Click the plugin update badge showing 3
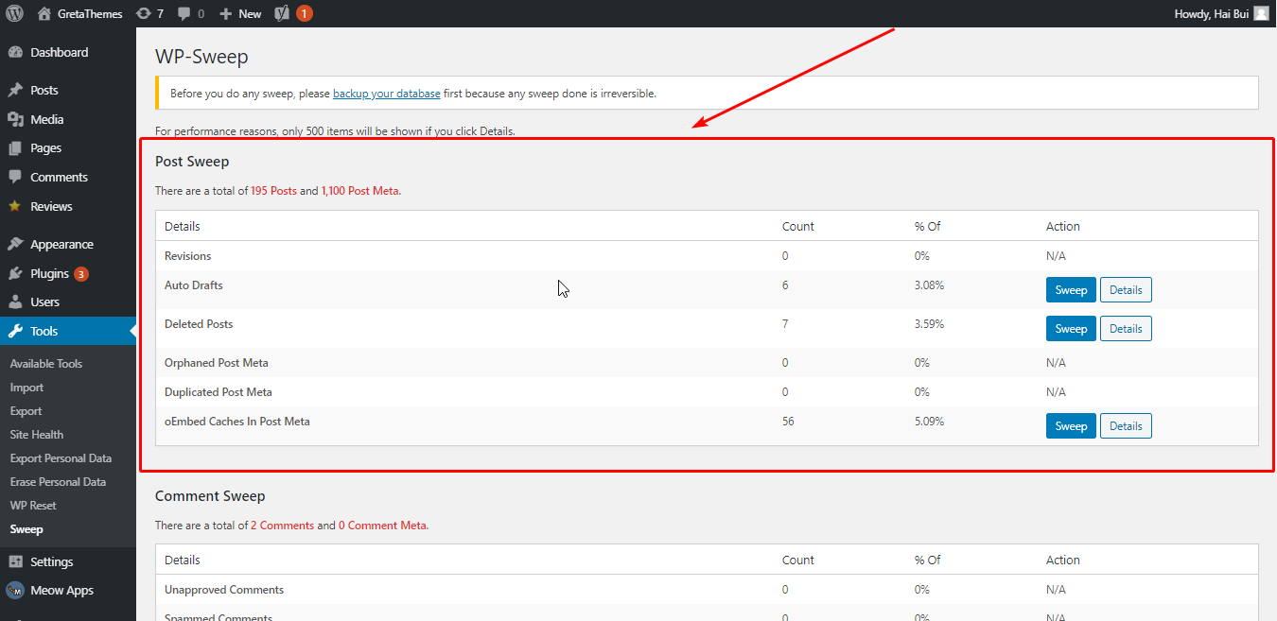1277x621 pixels. click(x=81, y=274)
